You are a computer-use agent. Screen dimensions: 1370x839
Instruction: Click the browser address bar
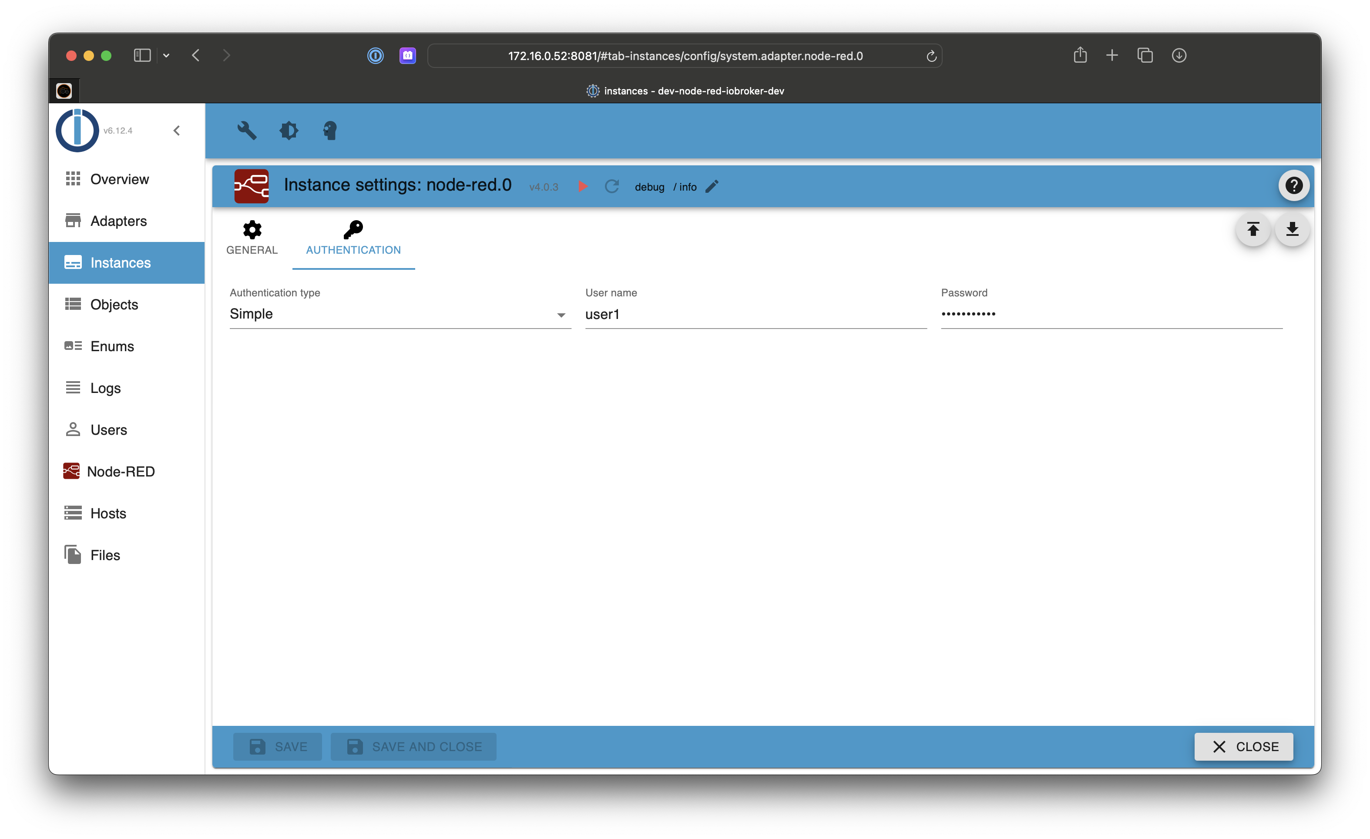pyautogui.click(x=685, y=56)
